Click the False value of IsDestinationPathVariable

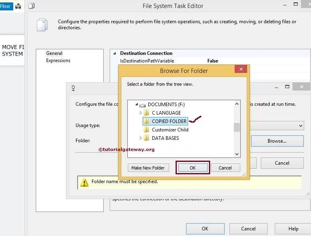(213, 61)
